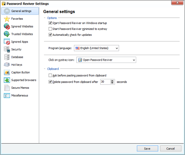Enable Ask before pasting password from clipboard
This screenshot has height=155, width=185.
(x=50, y=75)
